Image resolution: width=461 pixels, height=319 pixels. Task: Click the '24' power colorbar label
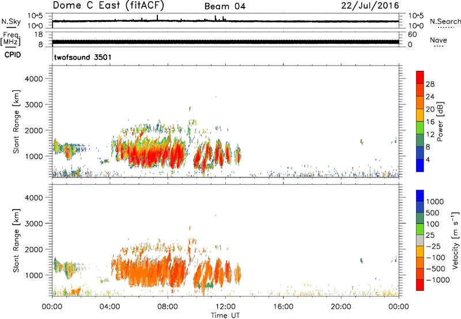coord(430,97)
